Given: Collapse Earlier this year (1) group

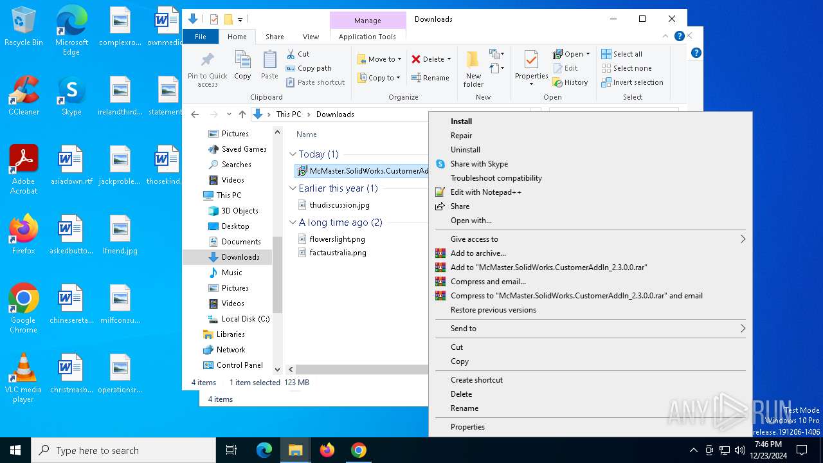Looking at the screenshot, I should pos(293,188).
